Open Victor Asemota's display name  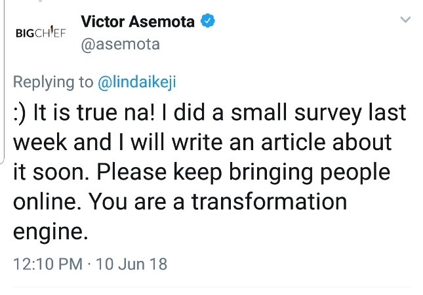pos(138,21)
